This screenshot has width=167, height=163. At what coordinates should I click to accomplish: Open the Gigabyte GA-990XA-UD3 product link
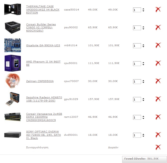[43, 45]
